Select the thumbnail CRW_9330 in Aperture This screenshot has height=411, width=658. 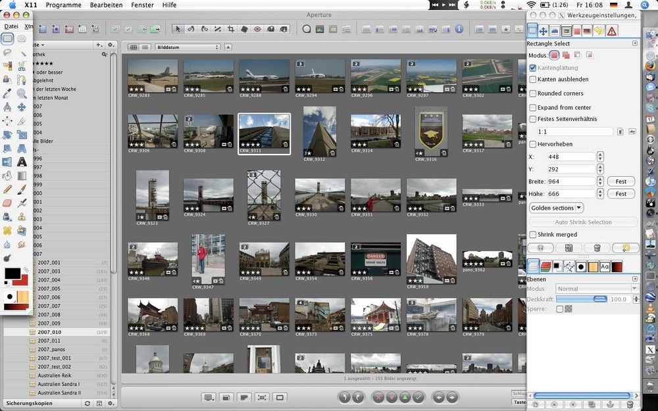click(x=320, y=195)
